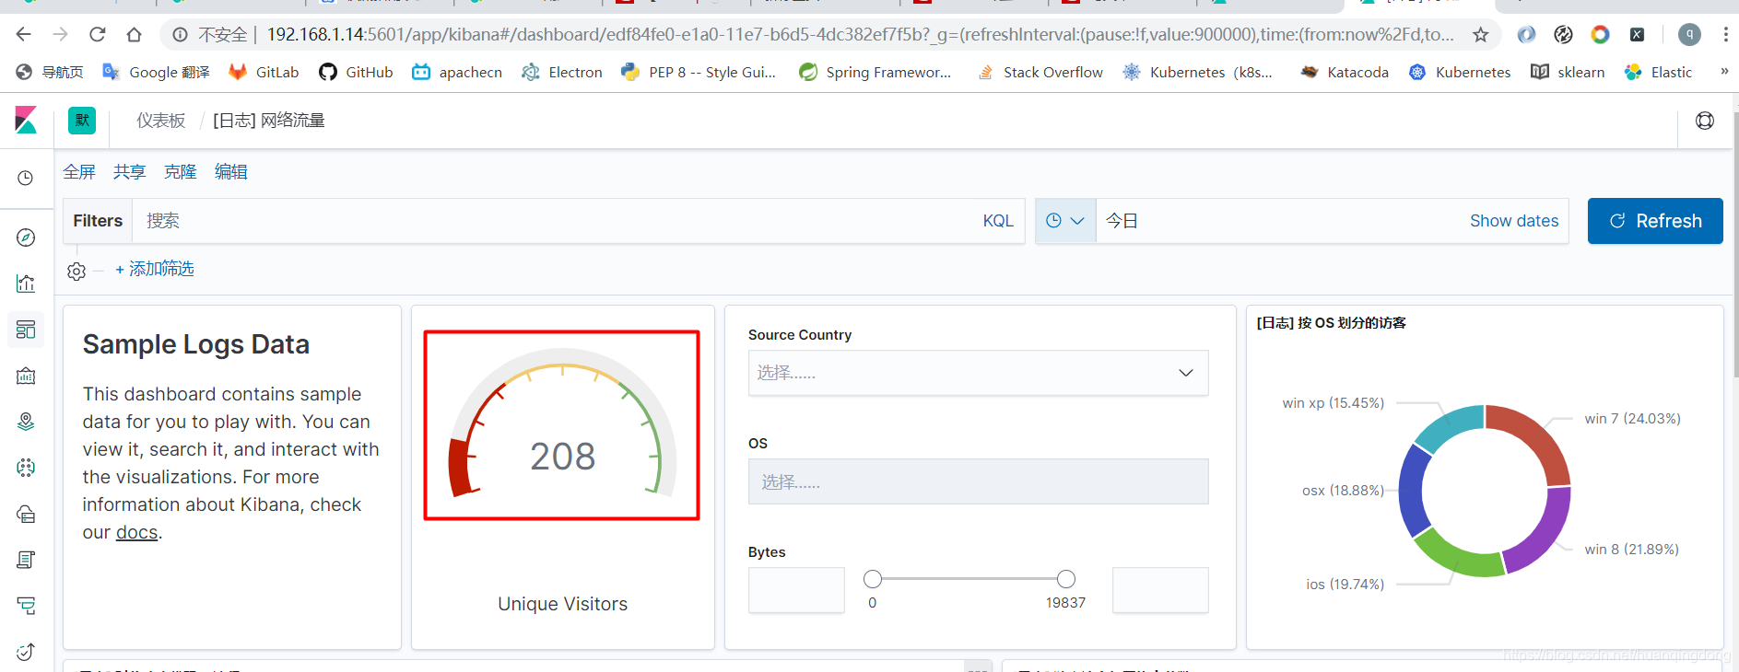Open Discover from the compass icon
This screenshot has width=1739, height=672.
26,238
